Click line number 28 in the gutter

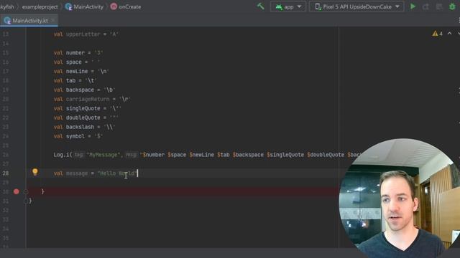6,173
